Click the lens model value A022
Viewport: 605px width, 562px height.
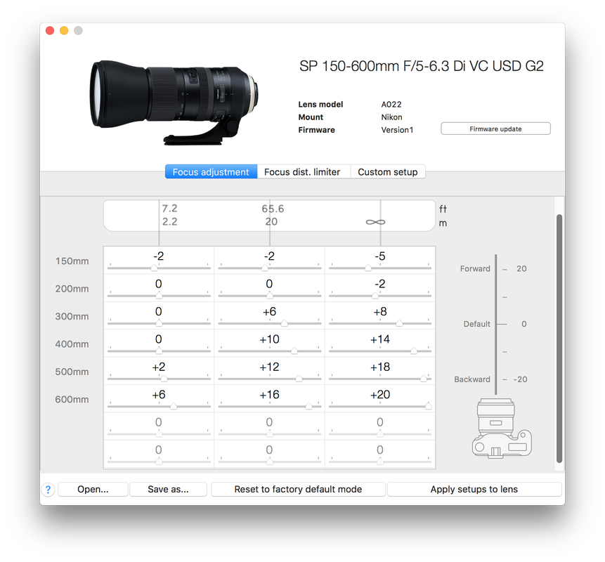pos(391,105)
